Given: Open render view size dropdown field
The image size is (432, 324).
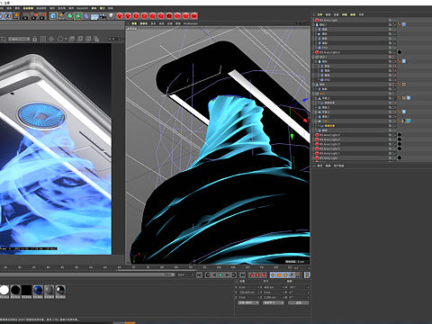Looking at the screenshot, I should (19, 39).
